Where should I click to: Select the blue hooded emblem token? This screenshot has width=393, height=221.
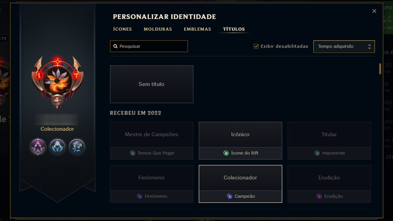pyautogui.click(x=57, y=146)
